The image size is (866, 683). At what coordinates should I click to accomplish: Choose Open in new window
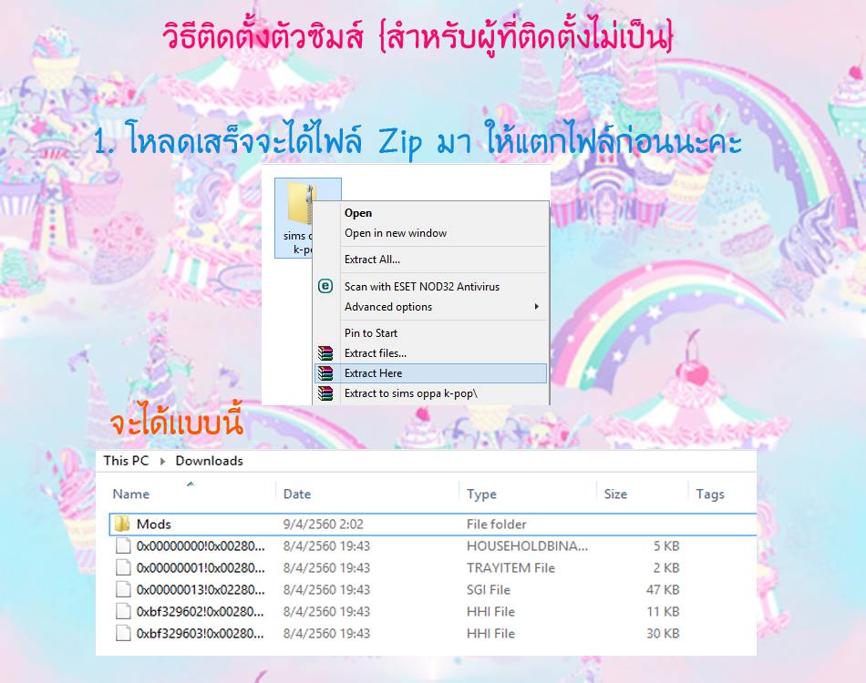tap(396, 233)
